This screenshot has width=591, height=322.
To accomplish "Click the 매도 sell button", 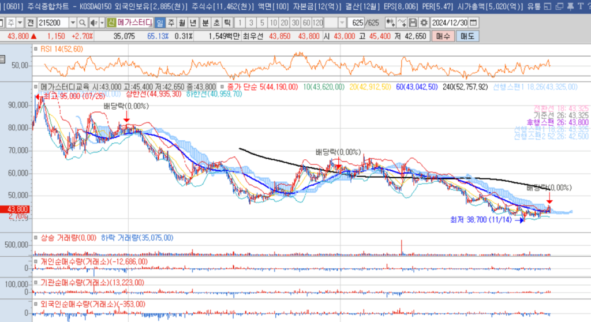I will coord(467,36).
